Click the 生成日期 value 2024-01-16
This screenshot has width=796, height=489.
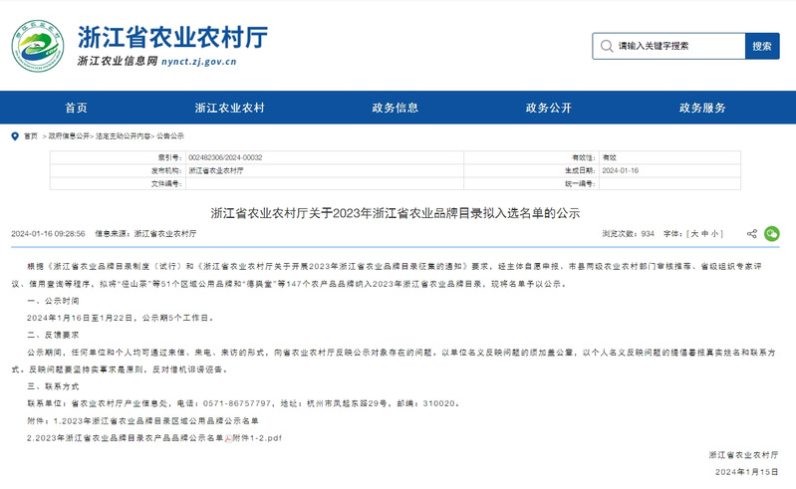621,171
